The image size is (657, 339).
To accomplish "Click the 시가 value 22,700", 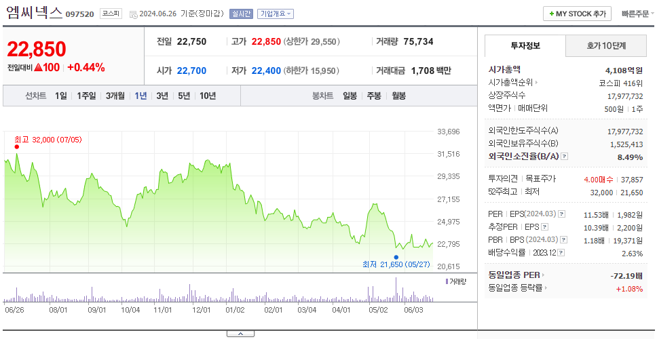I will click(191, 71).
